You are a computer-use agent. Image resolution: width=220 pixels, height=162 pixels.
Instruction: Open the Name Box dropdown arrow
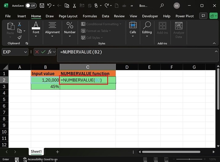click(x=25, y=52)
